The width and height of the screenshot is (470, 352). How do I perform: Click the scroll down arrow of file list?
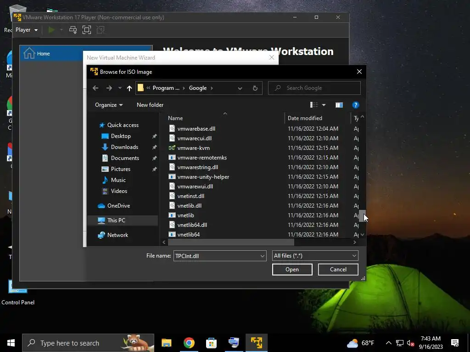pos(363,235)
